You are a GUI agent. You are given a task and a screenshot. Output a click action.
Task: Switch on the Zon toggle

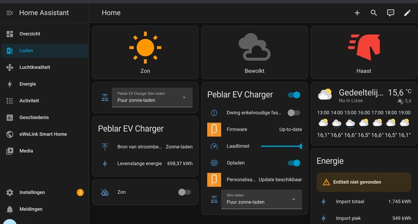(x=184, y=192)
